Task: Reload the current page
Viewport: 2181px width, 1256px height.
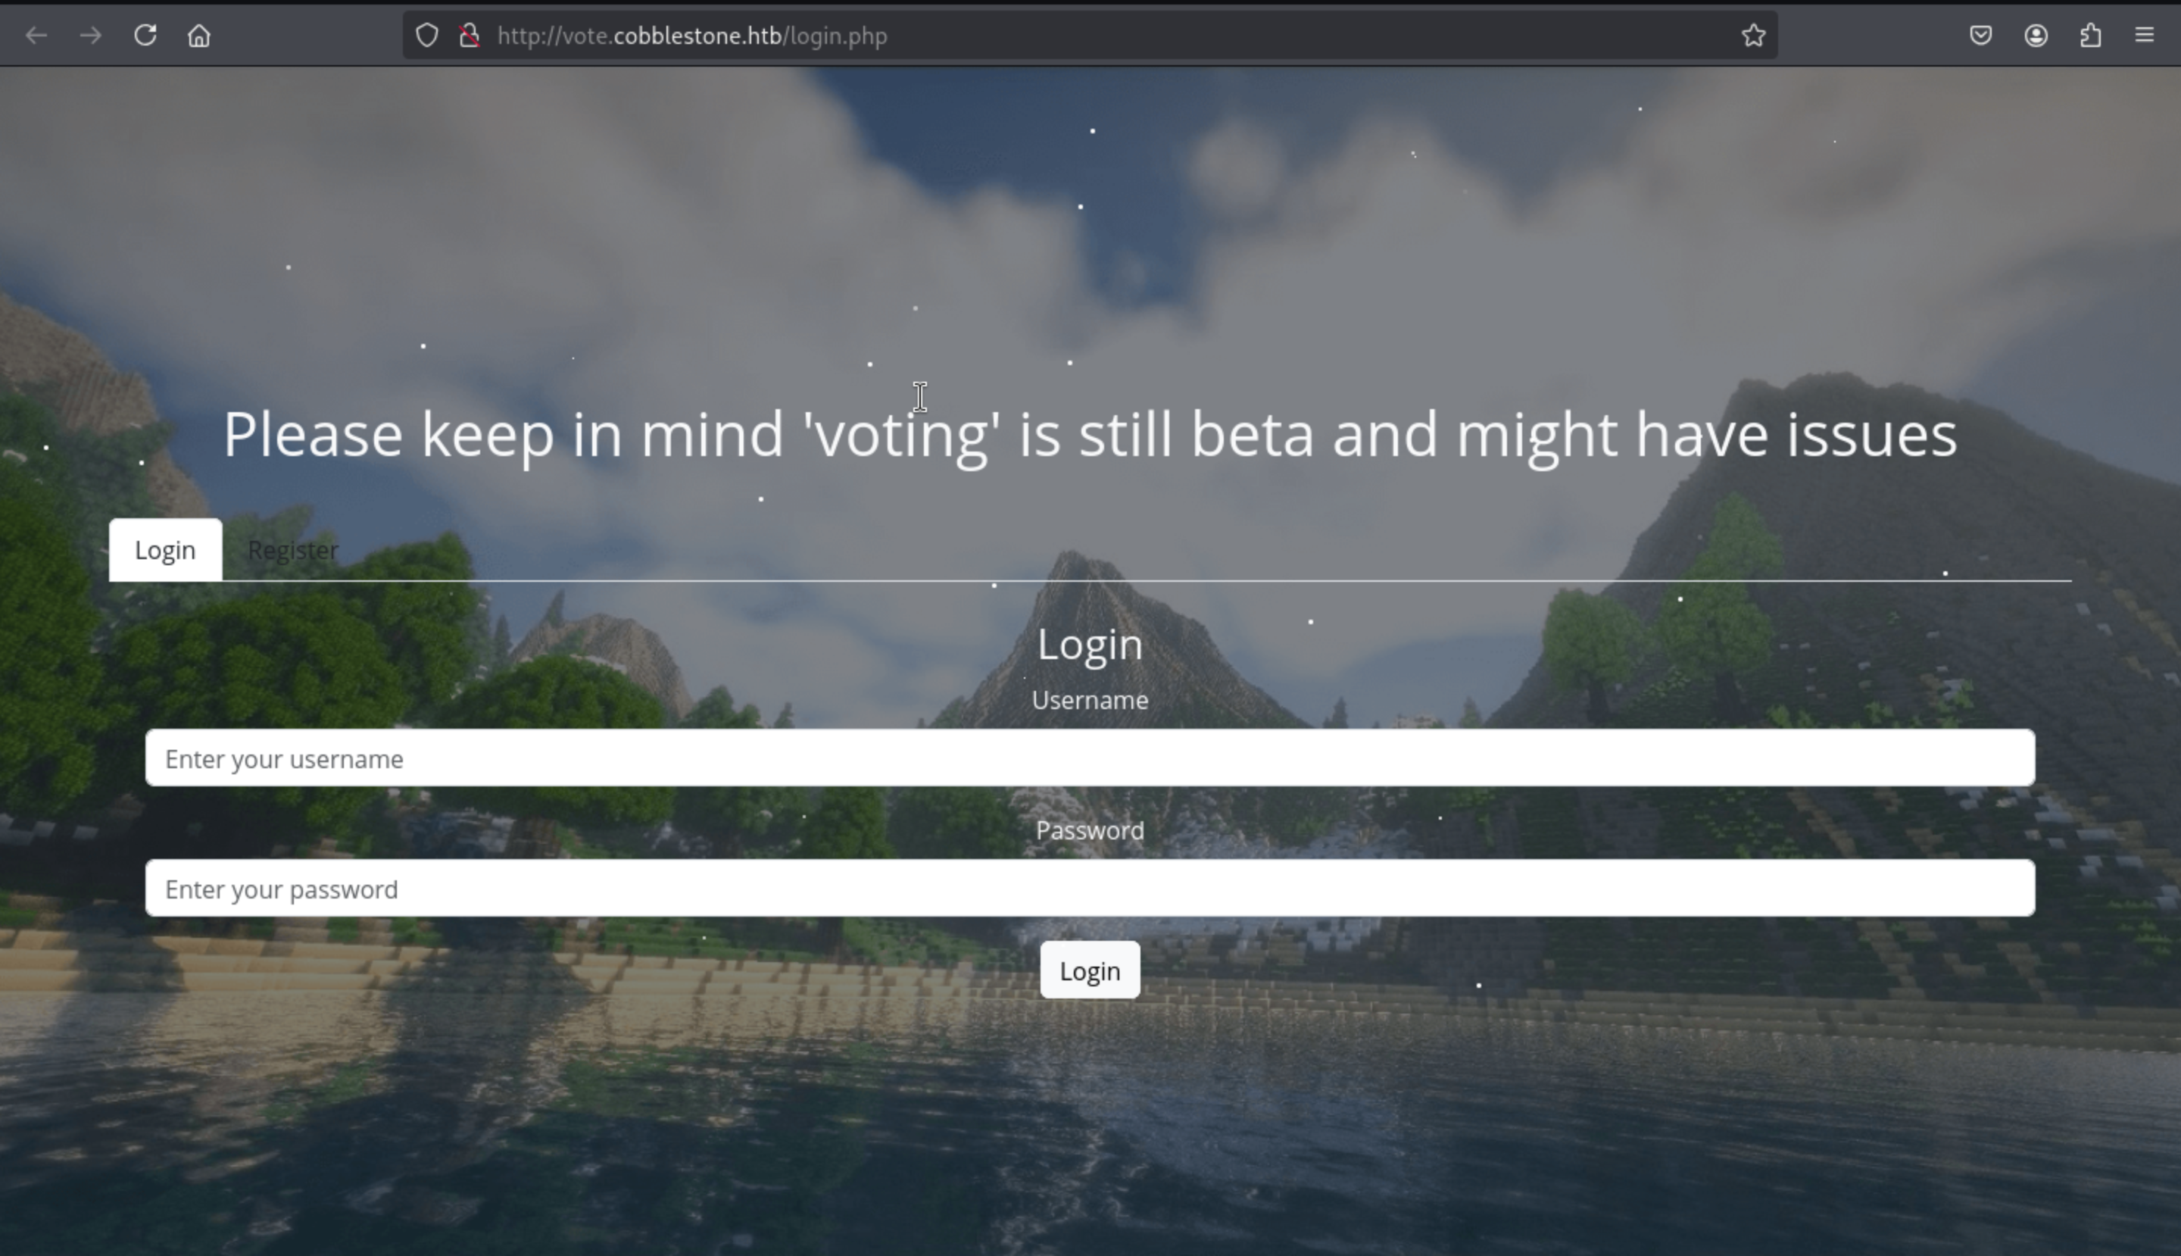Action: coord(145,36)
